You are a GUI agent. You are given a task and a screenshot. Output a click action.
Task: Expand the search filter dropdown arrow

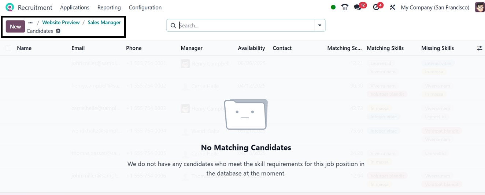coord(320,26)
